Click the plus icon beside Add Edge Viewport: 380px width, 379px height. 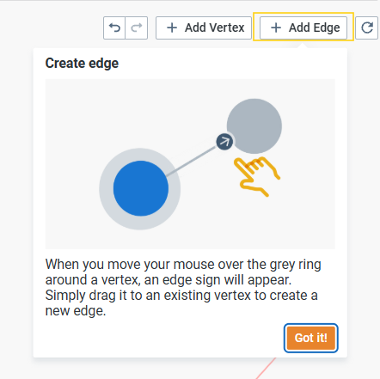(x=276, y=28)
